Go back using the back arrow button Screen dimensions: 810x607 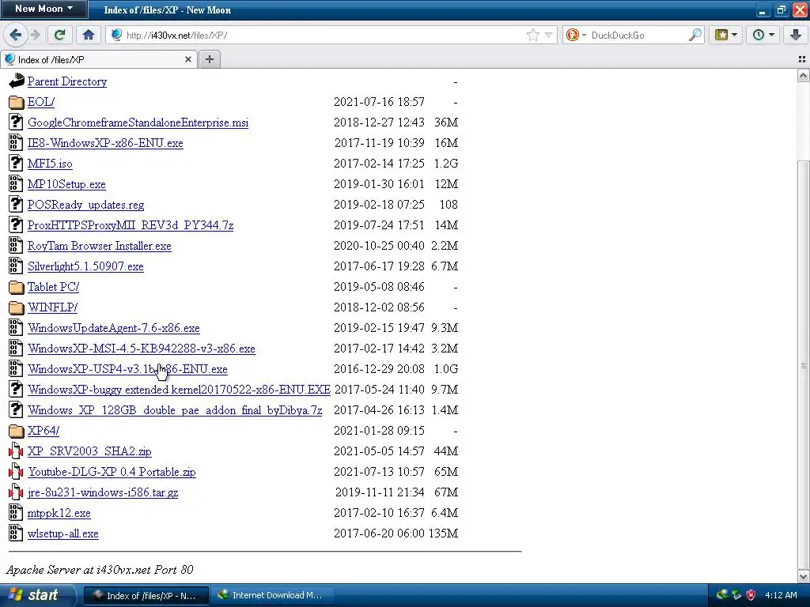(15, 35)
